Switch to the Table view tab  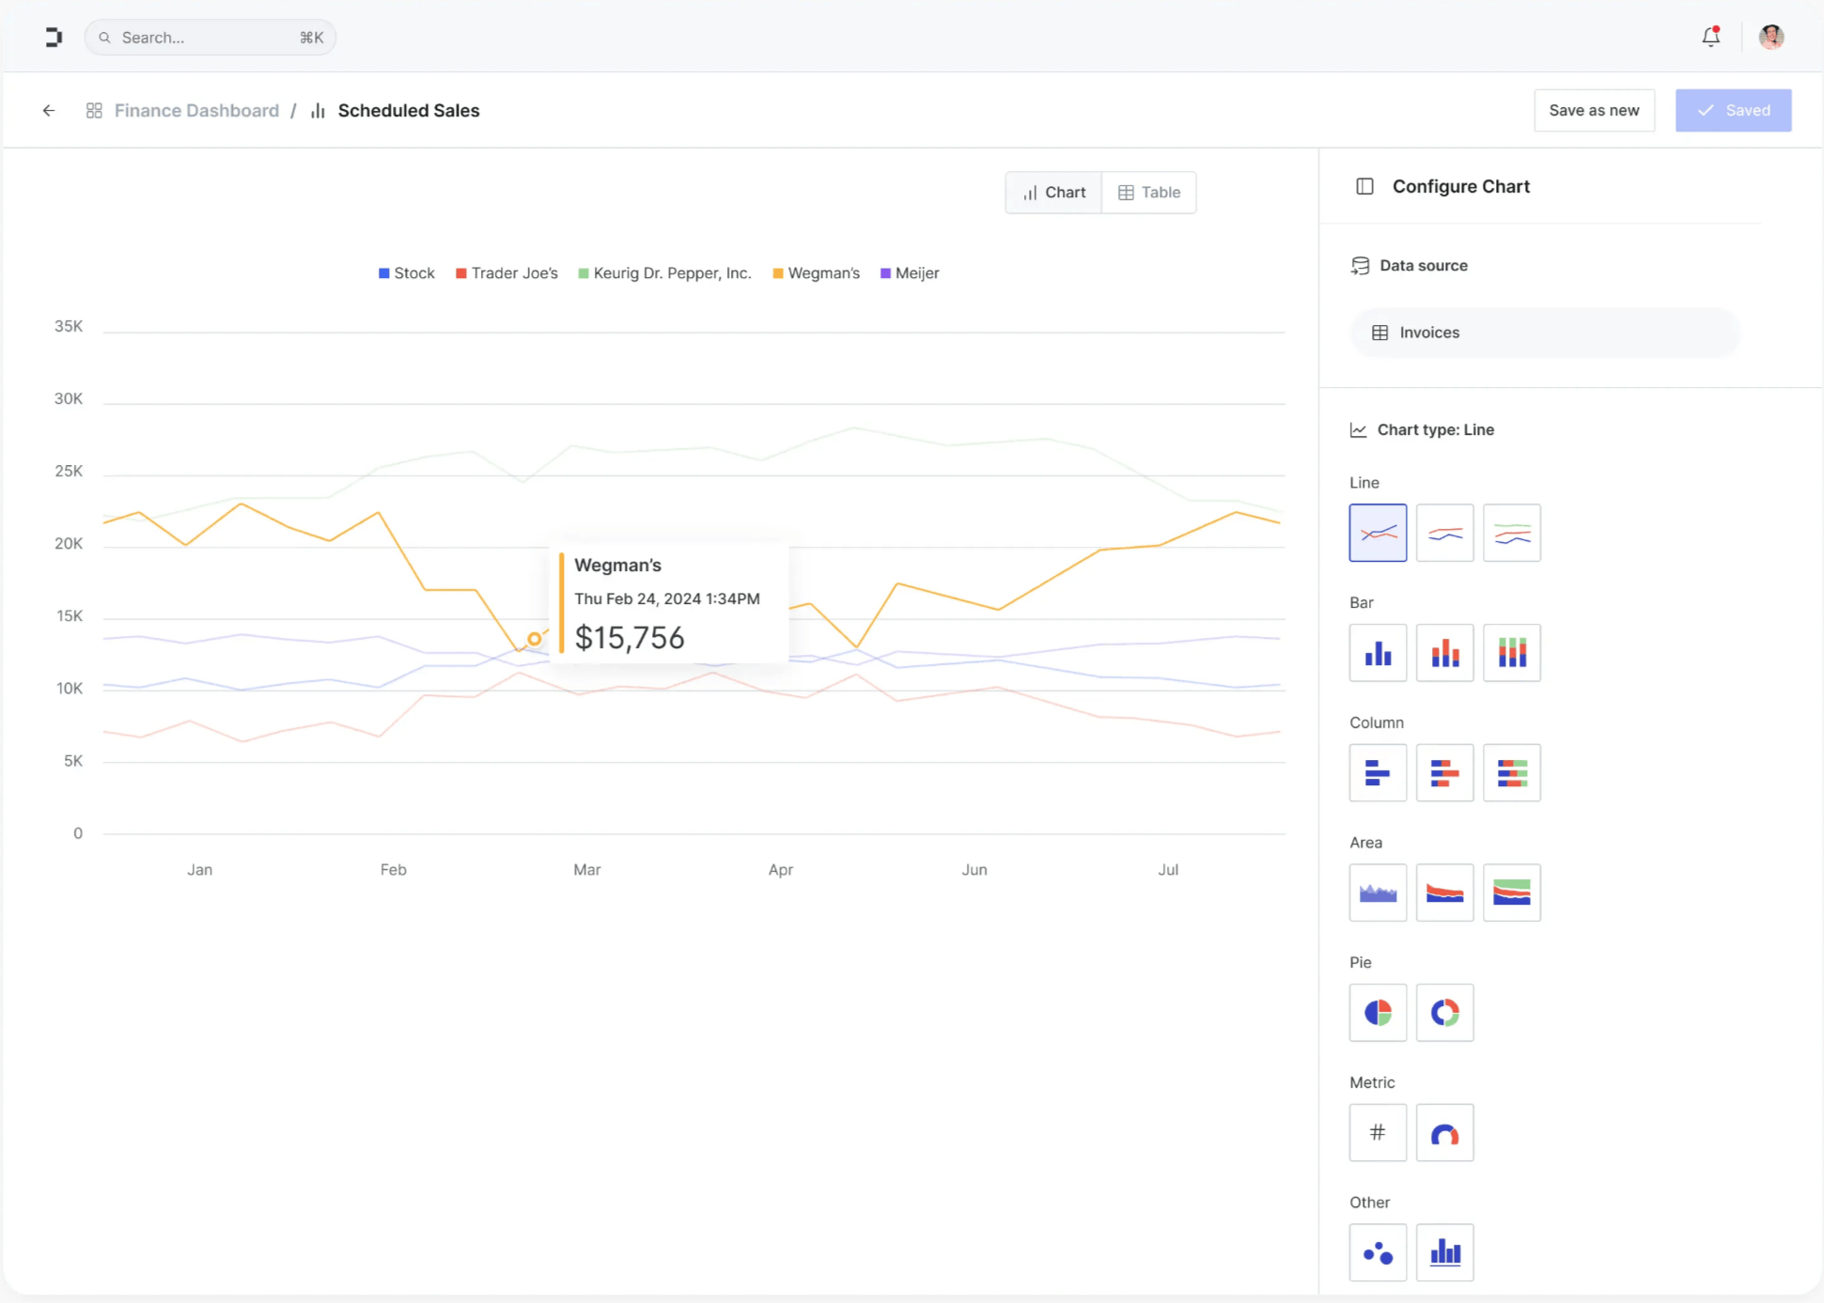[x=1148, y=193]
